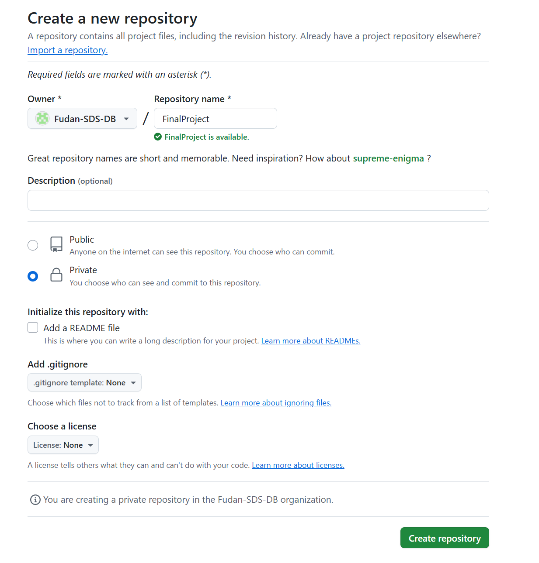This screenshot has height=563, width=539.
Task: Click the green availability checkmark icon
Action: pyautogui.click(x=158, y=137)
